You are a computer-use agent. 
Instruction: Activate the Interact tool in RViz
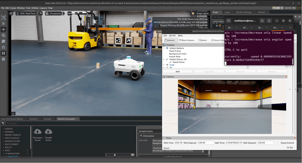[170, 40]
